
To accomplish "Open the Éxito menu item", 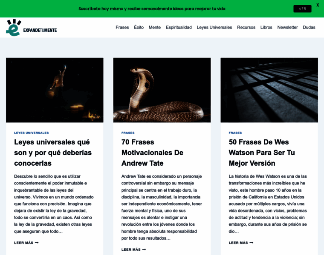I will tap(139, 27).
